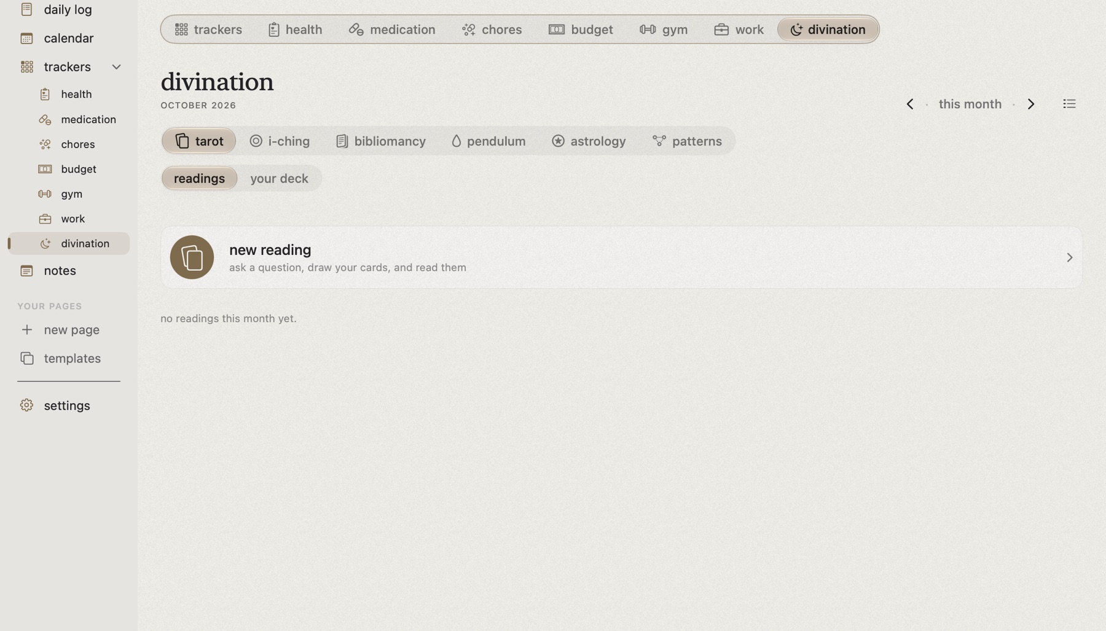Switch to the bibliomancy tab
1106x631 pixels.
[x=381, y=141]
